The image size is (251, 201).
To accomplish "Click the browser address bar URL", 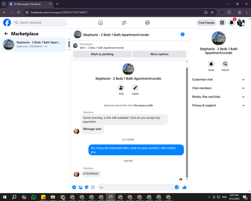I will pos(59,13).
